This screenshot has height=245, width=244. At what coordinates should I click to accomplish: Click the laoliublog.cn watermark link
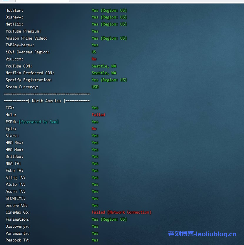pos(202,234)
